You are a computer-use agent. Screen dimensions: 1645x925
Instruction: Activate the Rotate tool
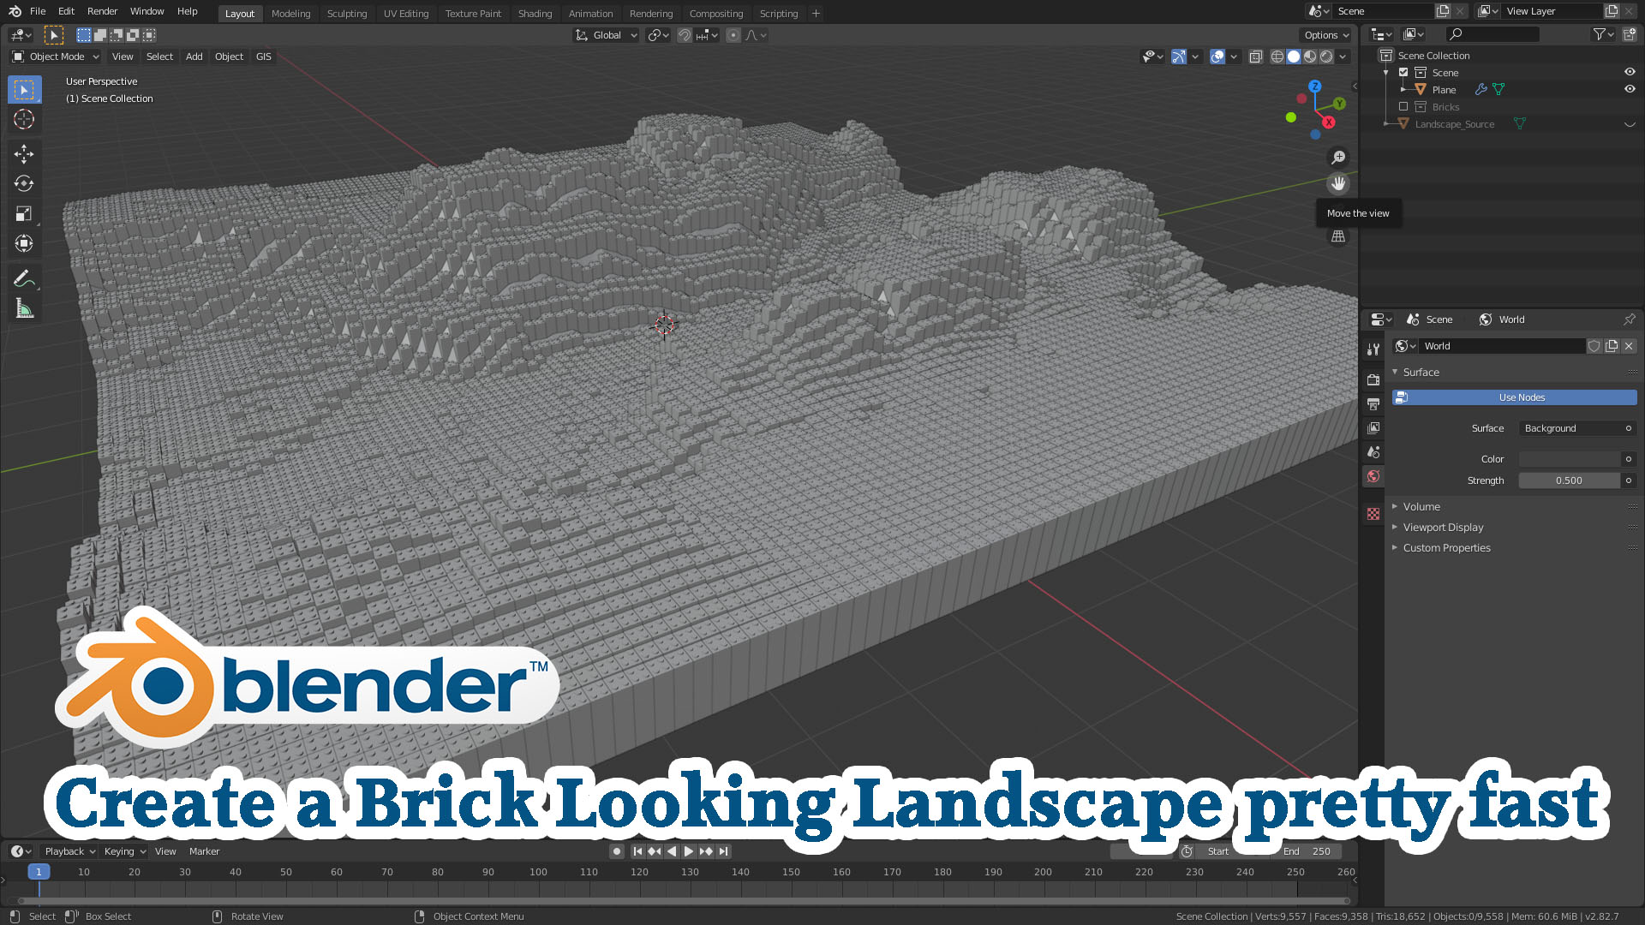pos(24,184)
